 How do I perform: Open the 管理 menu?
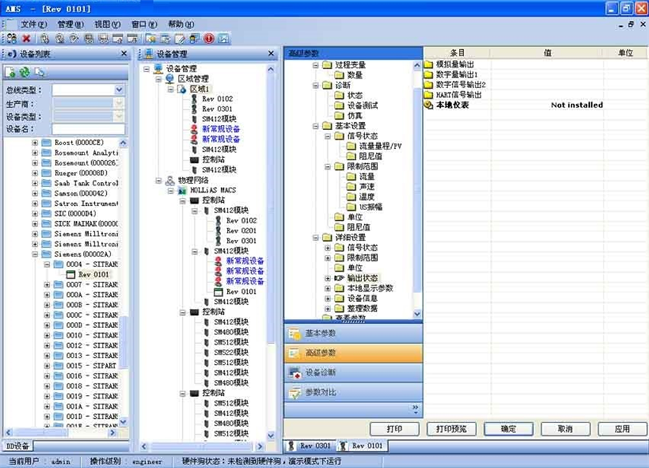tap(70, 24)
